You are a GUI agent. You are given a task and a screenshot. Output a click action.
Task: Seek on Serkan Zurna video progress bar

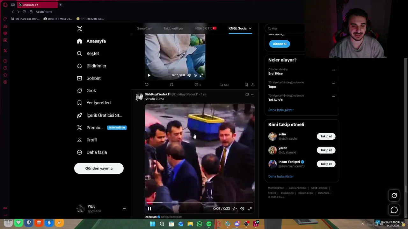(200, 202)
